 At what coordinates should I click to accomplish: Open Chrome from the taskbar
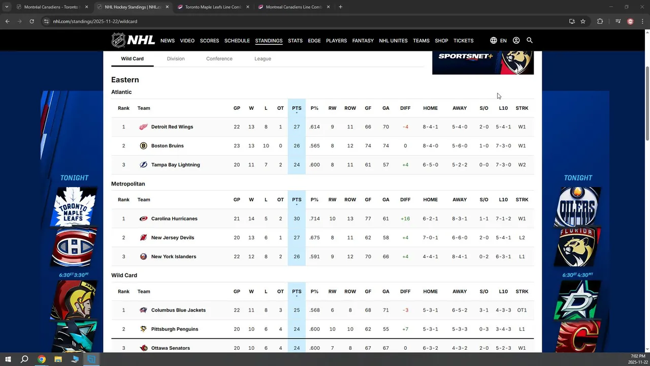pos(42,359)
